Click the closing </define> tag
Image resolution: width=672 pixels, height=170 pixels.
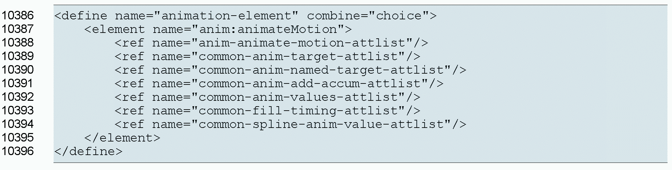coord(88,151)
